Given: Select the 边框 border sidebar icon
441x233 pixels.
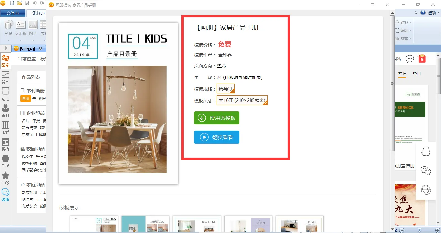Looking at the screenshot, I should (5, 94).
